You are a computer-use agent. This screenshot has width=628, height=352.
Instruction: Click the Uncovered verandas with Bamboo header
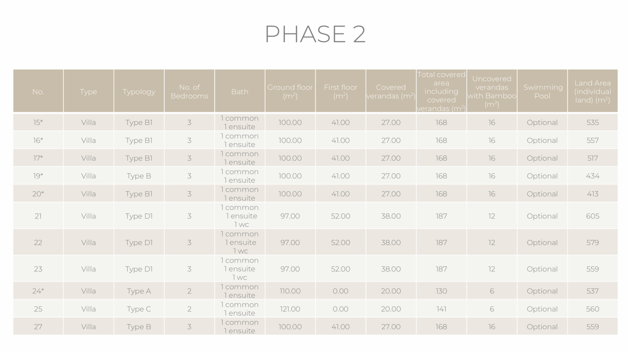pos(492,92)
